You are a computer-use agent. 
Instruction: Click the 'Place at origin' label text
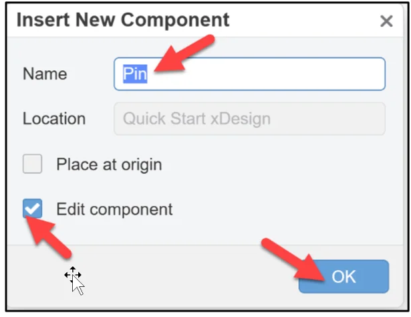pyautogui.click(x=109, y=164)
